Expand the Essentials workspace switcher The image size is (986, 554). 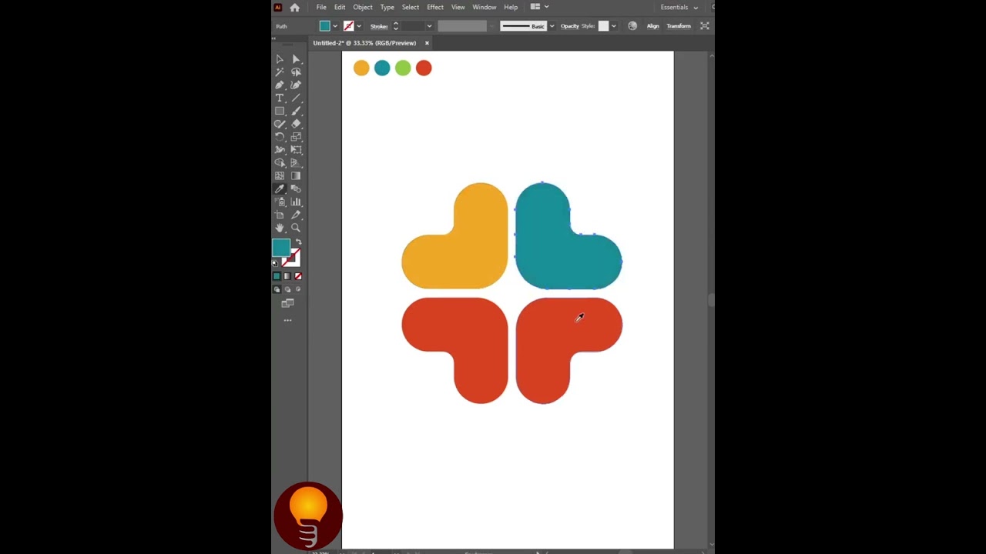coord(679,8)
